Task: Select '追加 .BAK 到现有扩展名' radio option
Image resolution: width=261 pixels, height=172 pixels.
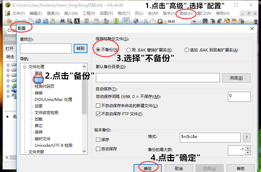Action: coord(187,50)
